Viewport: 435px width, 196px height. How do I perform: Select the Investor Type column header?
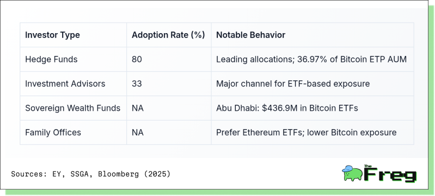[52, 35]
